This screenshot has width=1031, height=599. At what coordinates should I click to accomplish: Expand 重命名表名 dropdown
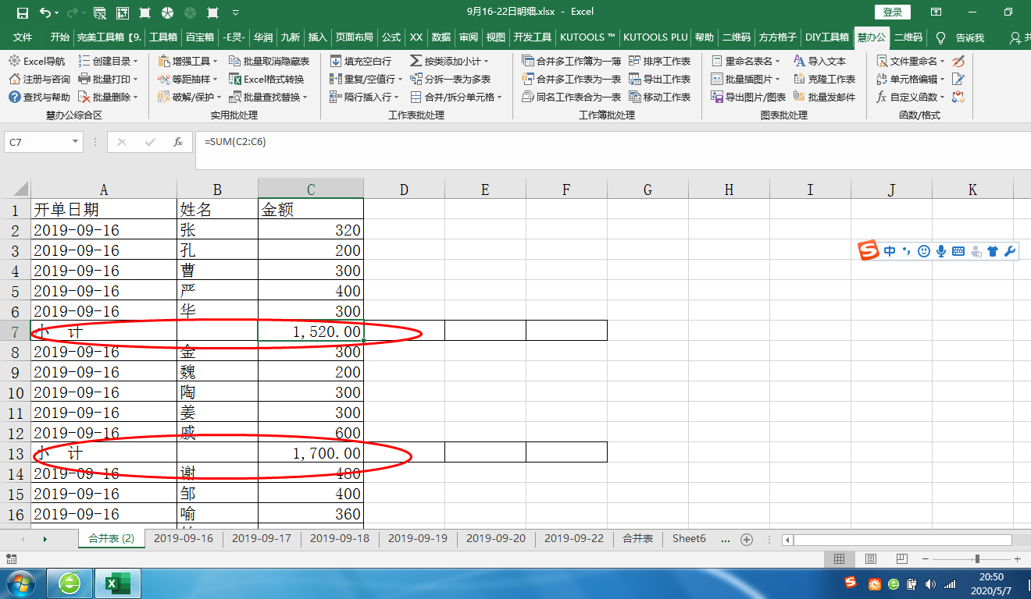click(x=778, y=61)
